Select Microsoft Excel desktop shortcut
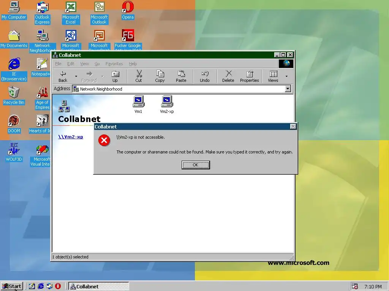 pos(71,13)
